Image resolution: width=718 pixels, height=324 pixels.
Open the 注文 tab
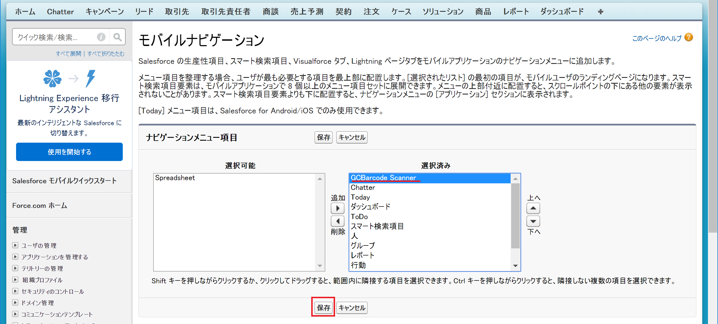[x=371, y=12]
